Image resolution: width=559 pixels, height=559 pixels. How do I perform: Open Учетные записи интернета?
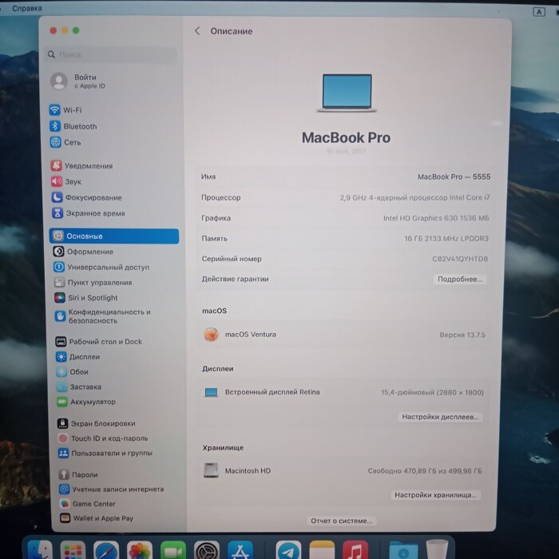(112, 489)
